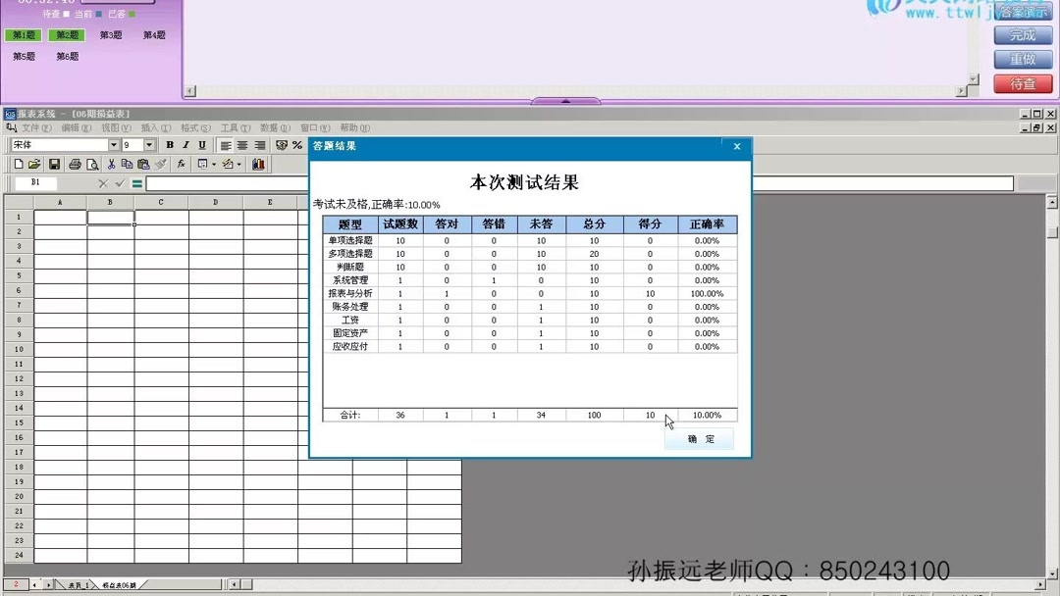Paste from clipboard using the paste icon
Image resolution: width=1060 pixels, height=596 pixels.
pyautogui.click(x=144, y=164)
